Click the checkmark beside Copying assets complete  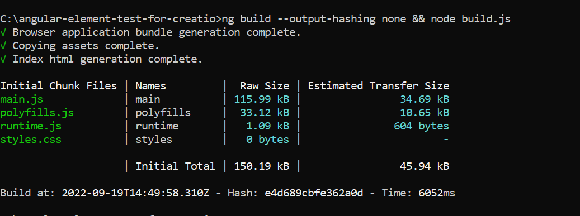(3, 46)
